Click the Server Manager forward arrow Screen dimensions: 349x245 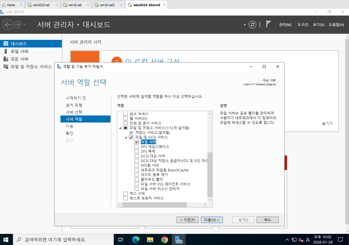(18, 24)
